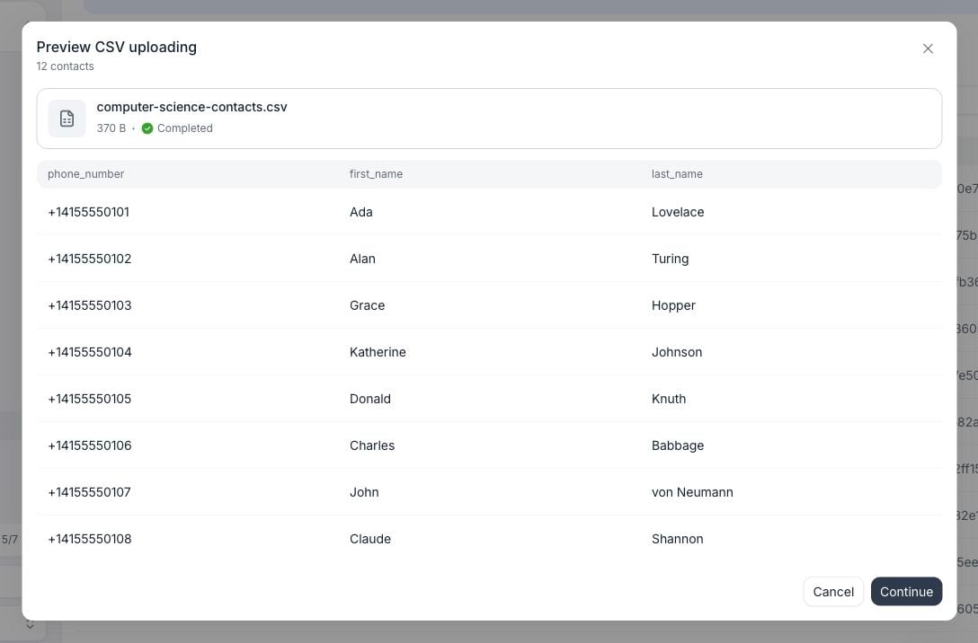
Task: Select the phone_number column header
Action: coord(86,174)
